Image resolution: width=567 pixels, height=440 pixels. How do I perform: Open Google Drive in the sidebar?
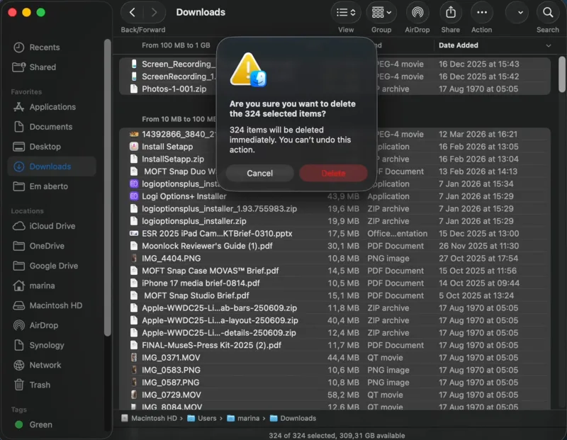48,266
